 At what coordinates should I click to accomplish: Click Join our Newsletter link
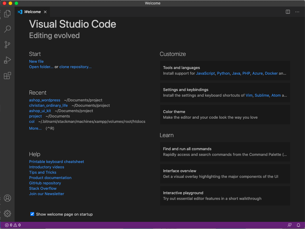click(47, 194)
